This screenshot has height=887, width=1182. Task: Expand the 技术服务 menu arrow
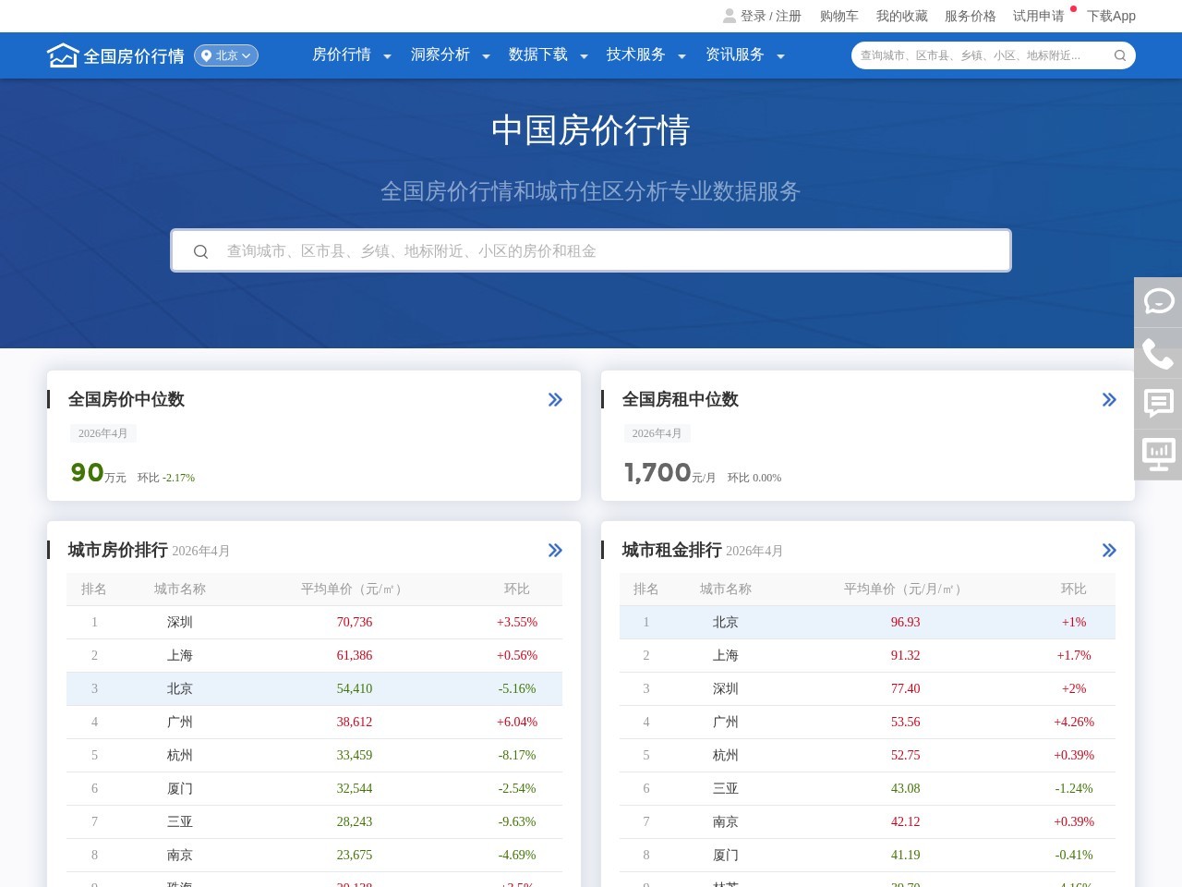(x=681, y=56)
